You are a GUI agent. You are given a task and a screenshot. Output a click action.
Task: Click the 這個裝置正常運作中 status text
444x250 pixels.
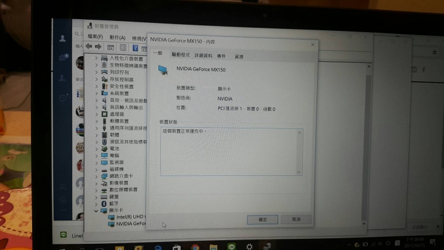pyautogui.click(x=184, y=131)
